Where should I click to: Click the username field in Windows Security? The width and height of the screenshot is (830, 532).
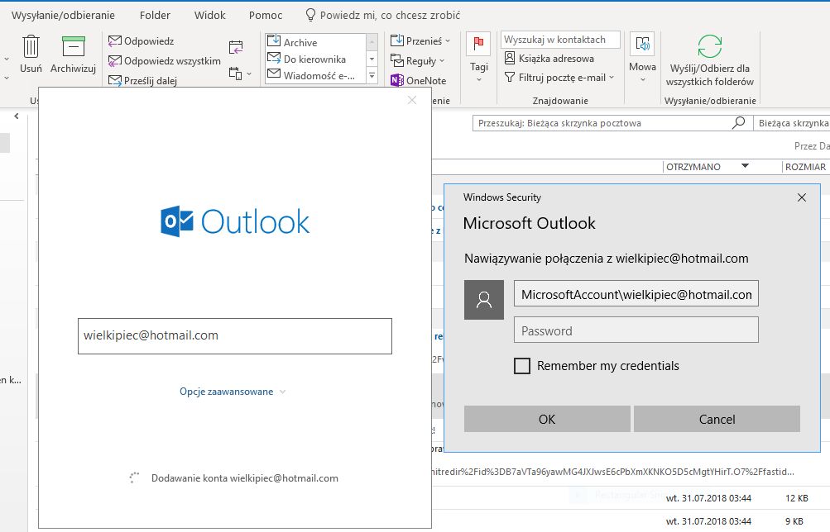point(636,294)
